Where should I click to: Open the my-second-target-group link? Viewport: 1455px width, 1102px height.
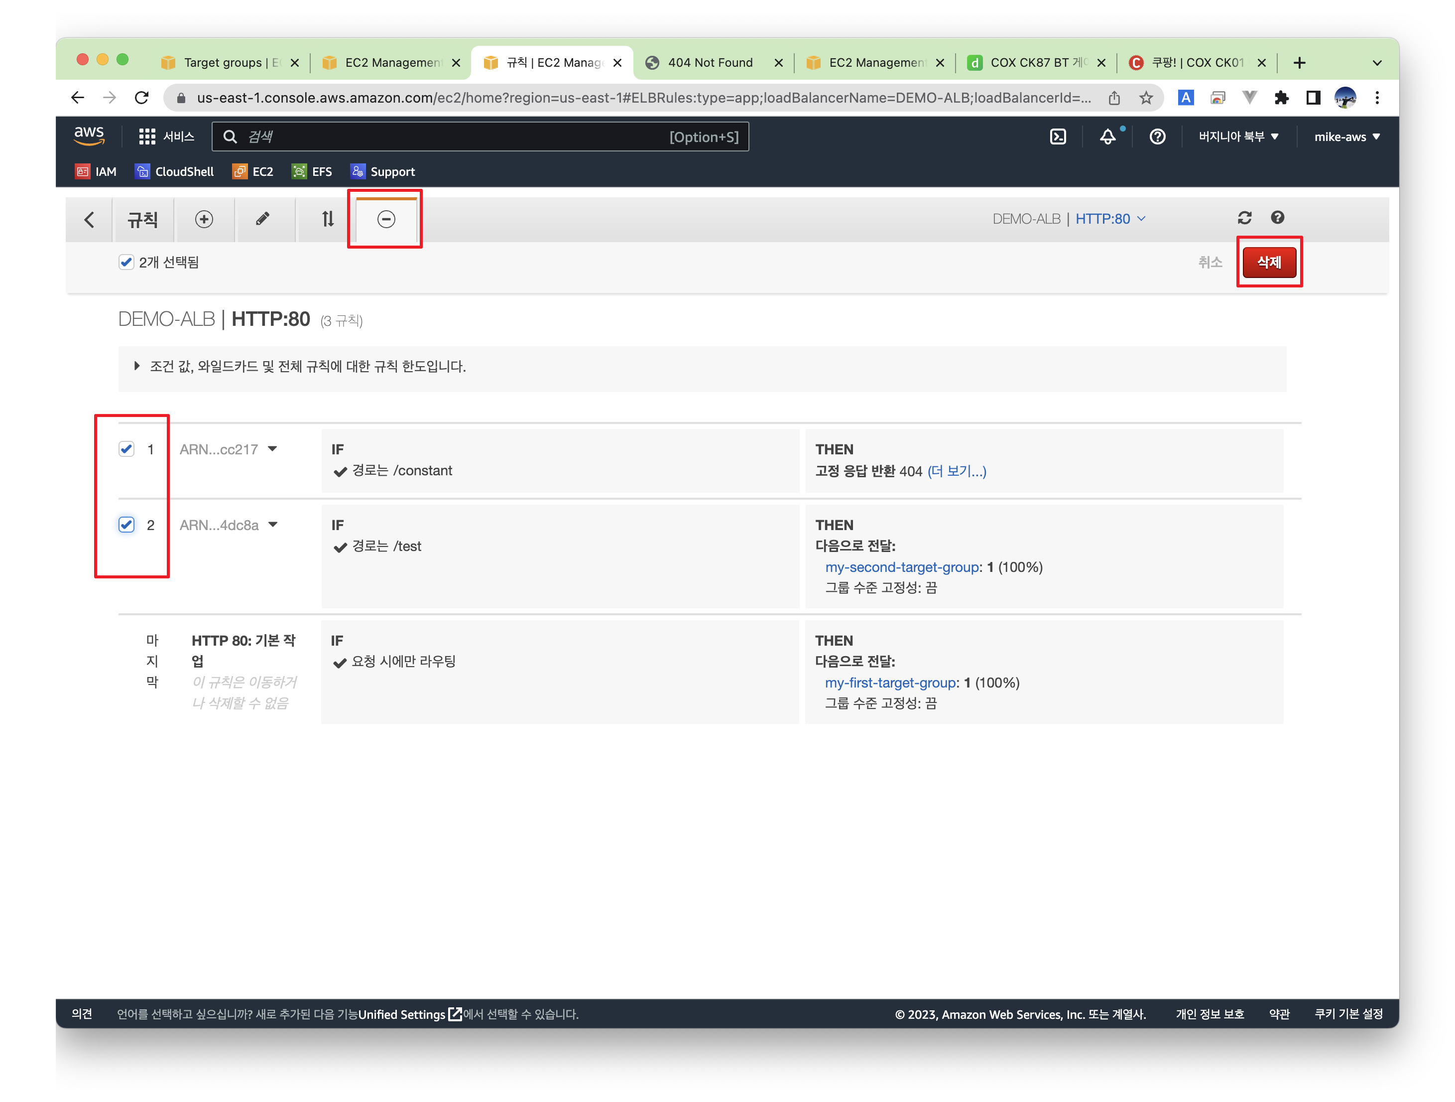902,567
